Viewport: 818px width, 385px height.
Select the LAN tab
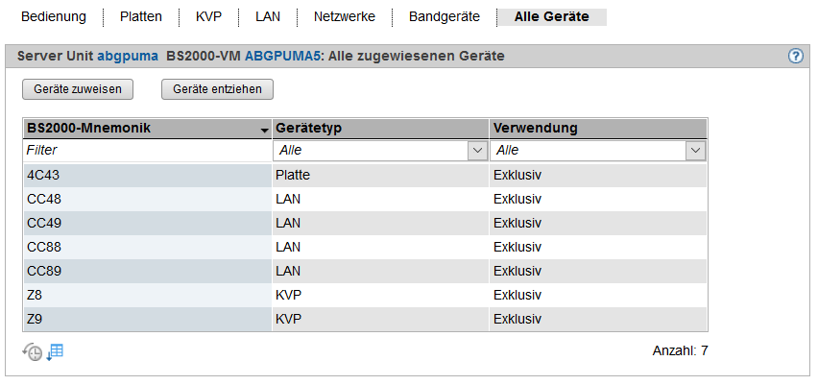pos(269,16)
